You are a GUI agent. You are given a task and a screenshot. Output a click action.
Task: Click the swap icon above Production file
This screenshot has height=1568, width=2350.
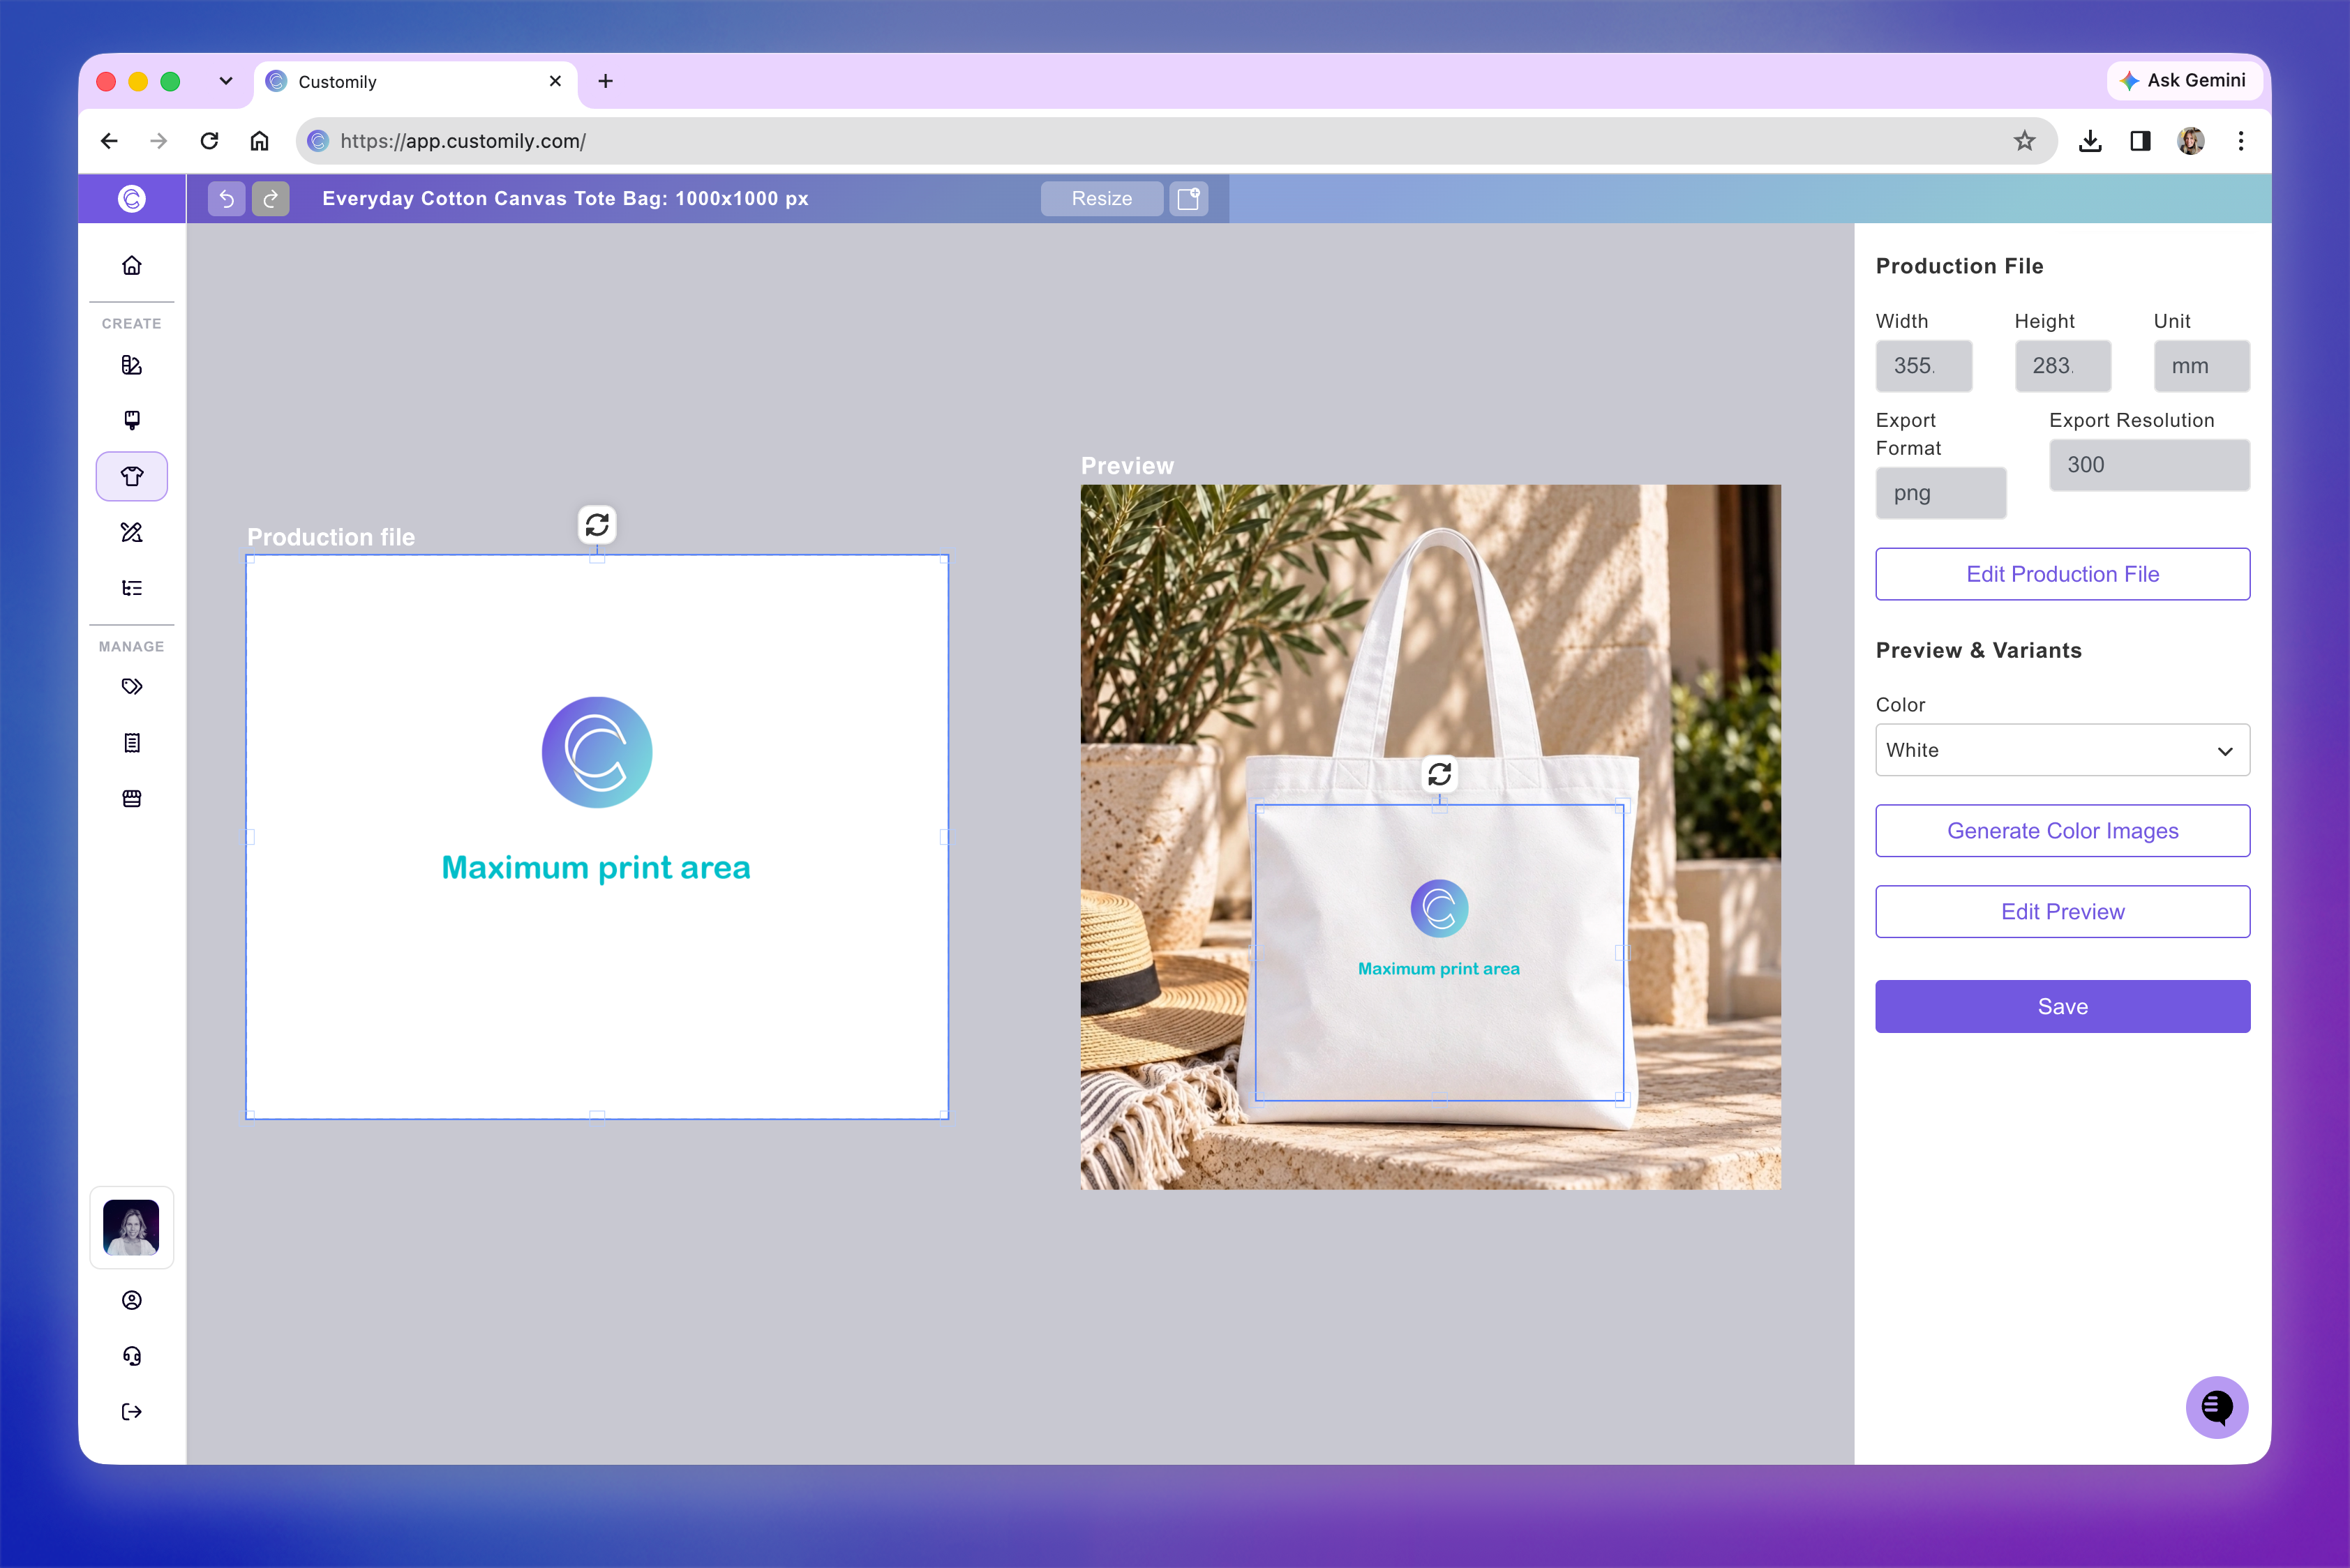(597, 525)
